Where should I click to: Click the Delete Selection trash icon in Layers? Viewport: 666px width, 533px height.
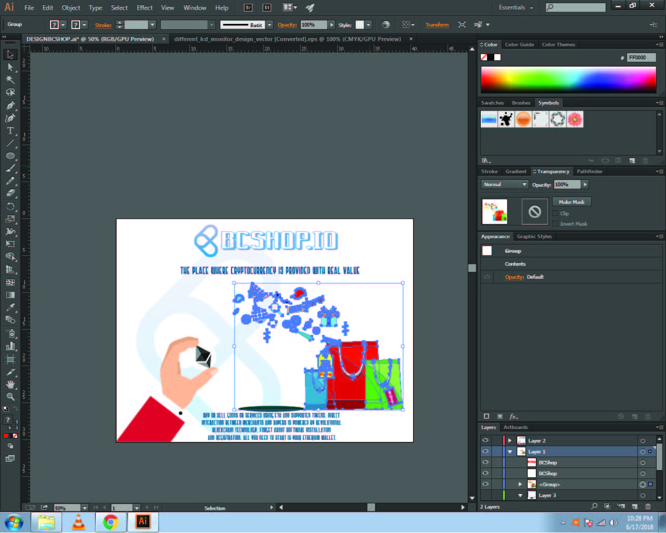tap(648, 506)
